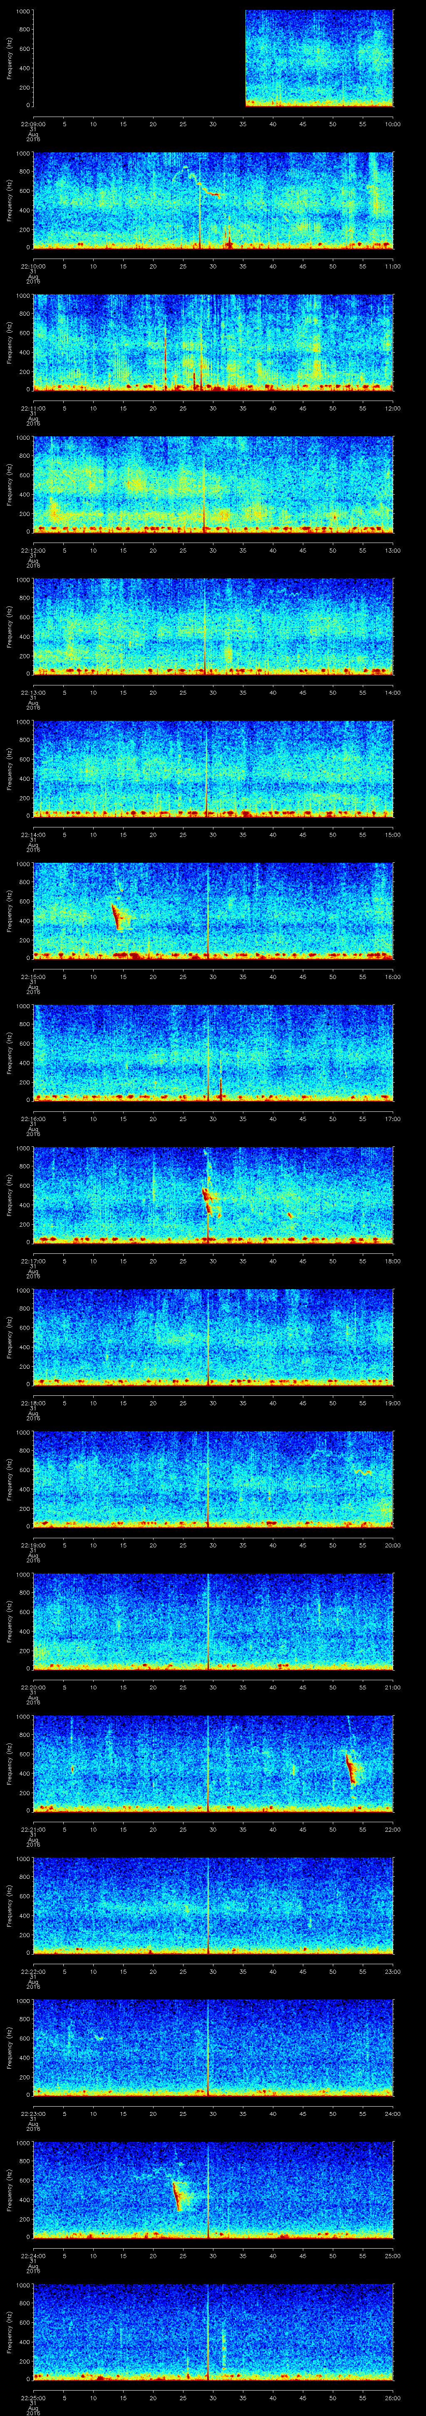Click the 22:25:00 start time label
The height and width of the screenshot is (2416, 426).
[33, 2397]
